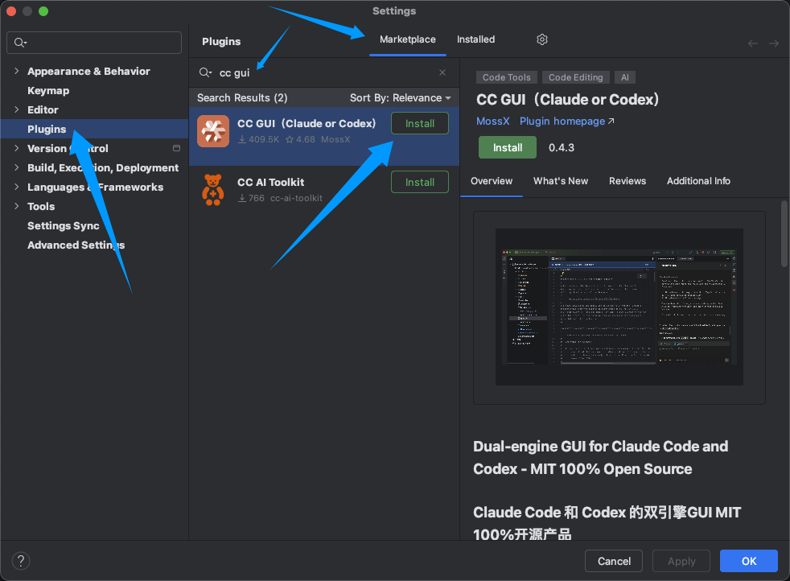Switch to the Installed tab
This screenshot has width=790, height=581.
point(475,39)
